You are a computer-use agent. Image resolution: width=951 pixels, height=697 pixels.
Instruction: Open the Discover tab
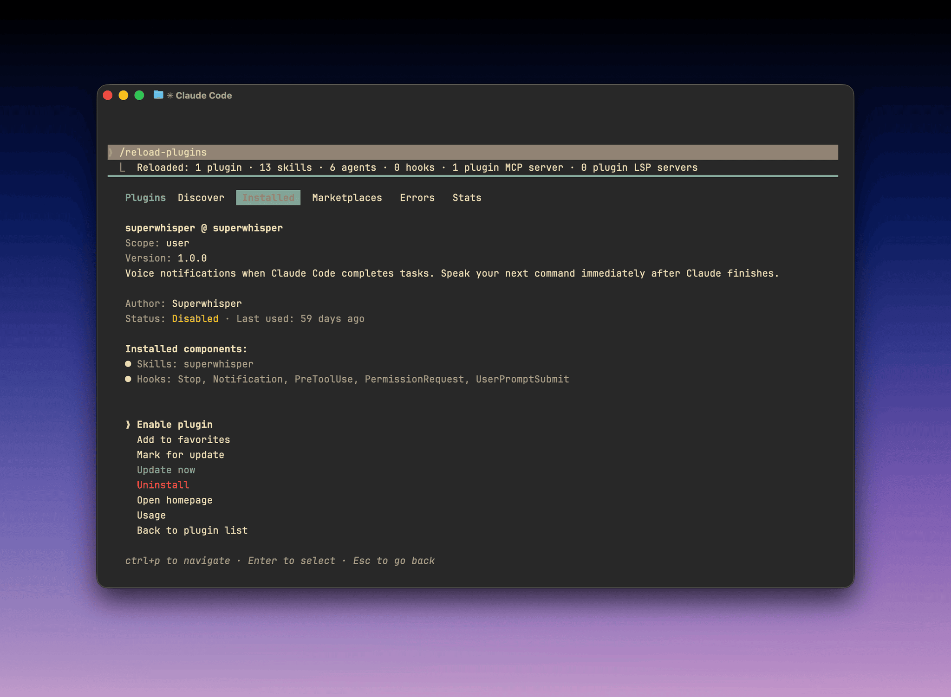[x=201, y=198]
